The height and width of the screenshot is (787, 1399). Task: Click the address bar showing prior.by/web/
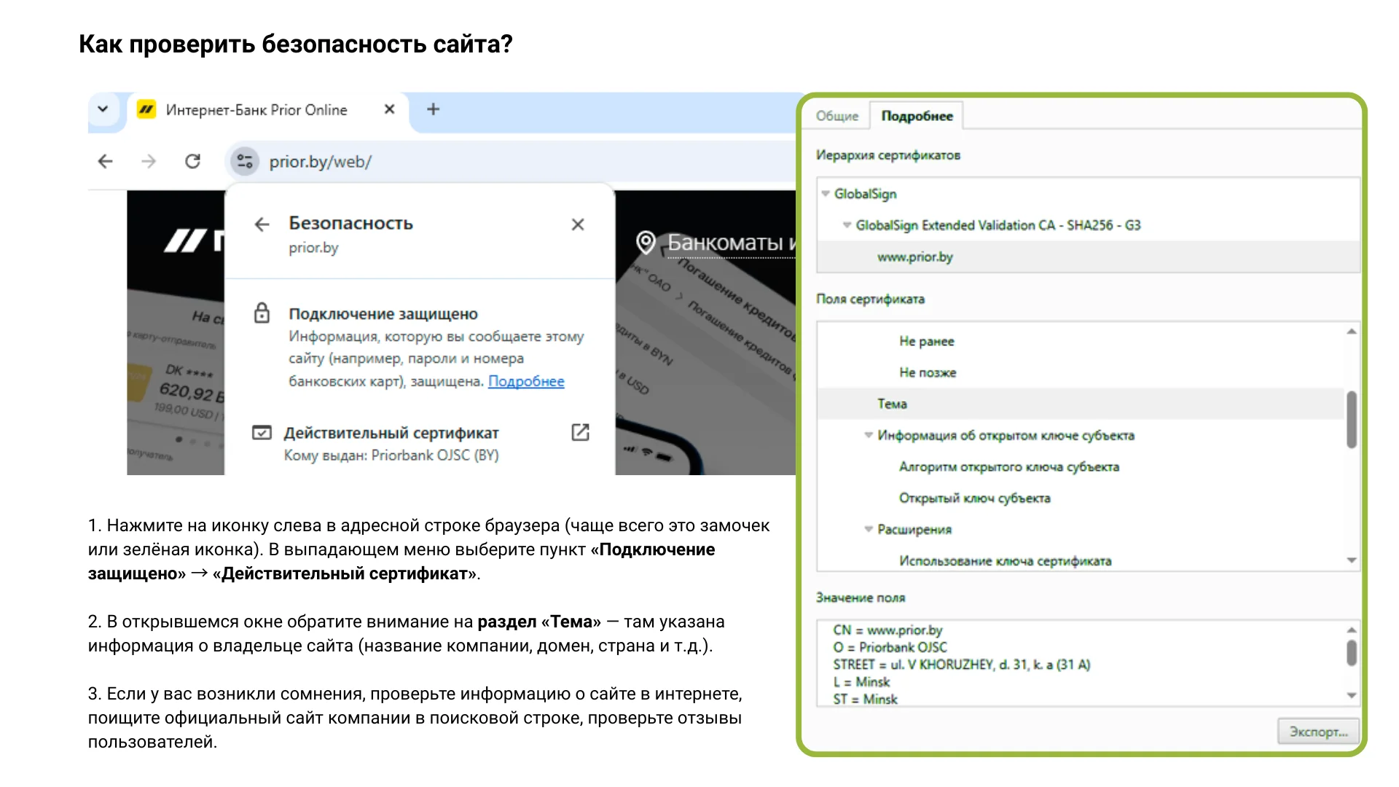point(321,162)
